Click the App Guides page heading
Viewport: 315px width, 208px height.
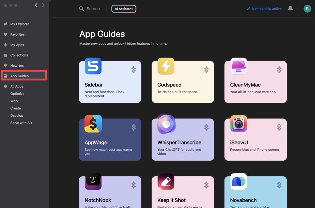click(x=102, y=34)
